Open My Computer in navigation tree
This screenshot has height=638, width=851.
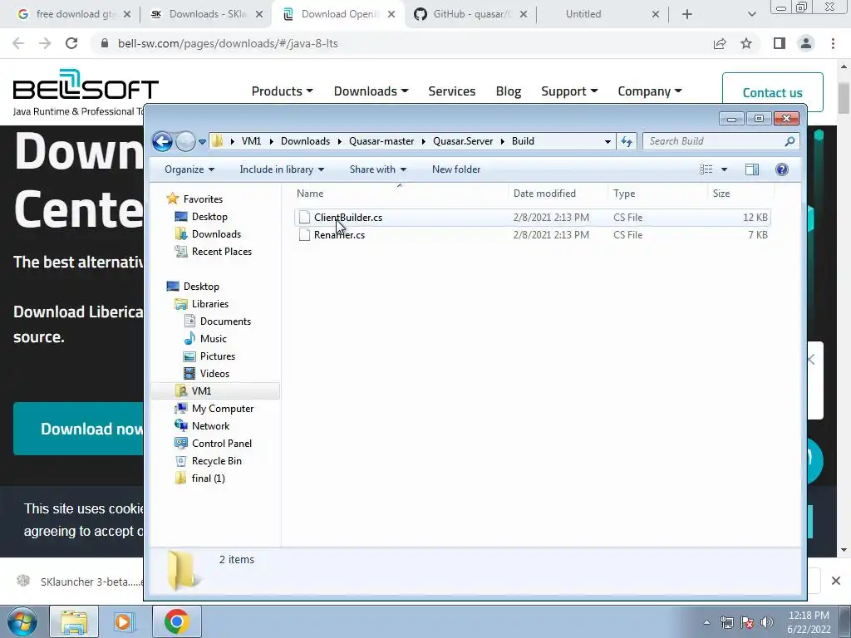223,409
